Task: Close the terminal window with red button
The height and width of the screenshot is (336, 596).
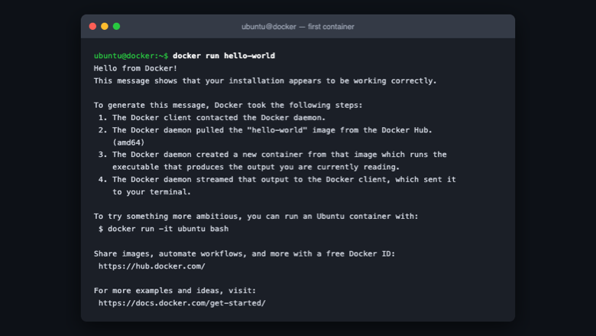Action: point(92,26)
